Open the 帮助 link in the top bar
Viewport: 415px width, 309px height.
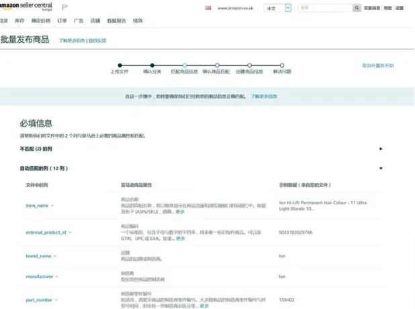[387, 8]
